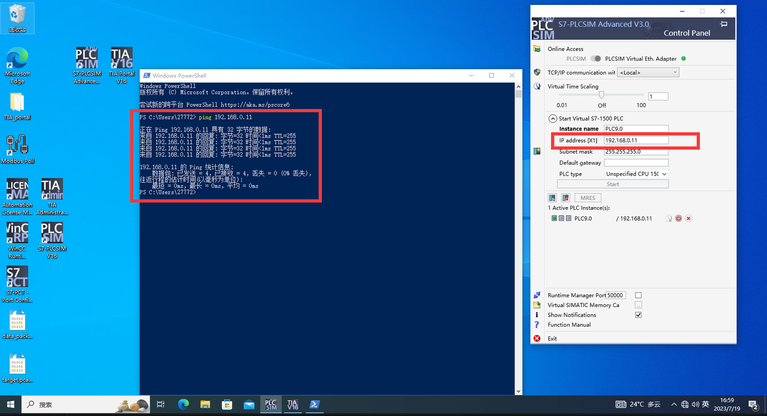Viewport: 767px width, 416px height.
Task: Click the Virtual SIMATIC Memory Card browse button
Action: (638, 305)
